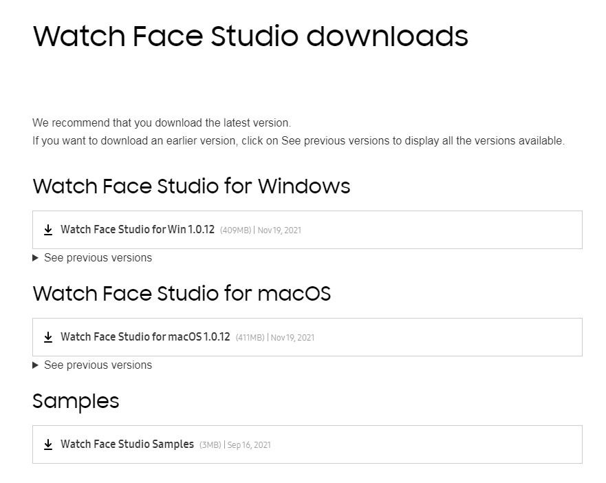Viewport: 606px width, 483px height.
Task: Expand previous versions under macOS section
Action: click(92, 365)
